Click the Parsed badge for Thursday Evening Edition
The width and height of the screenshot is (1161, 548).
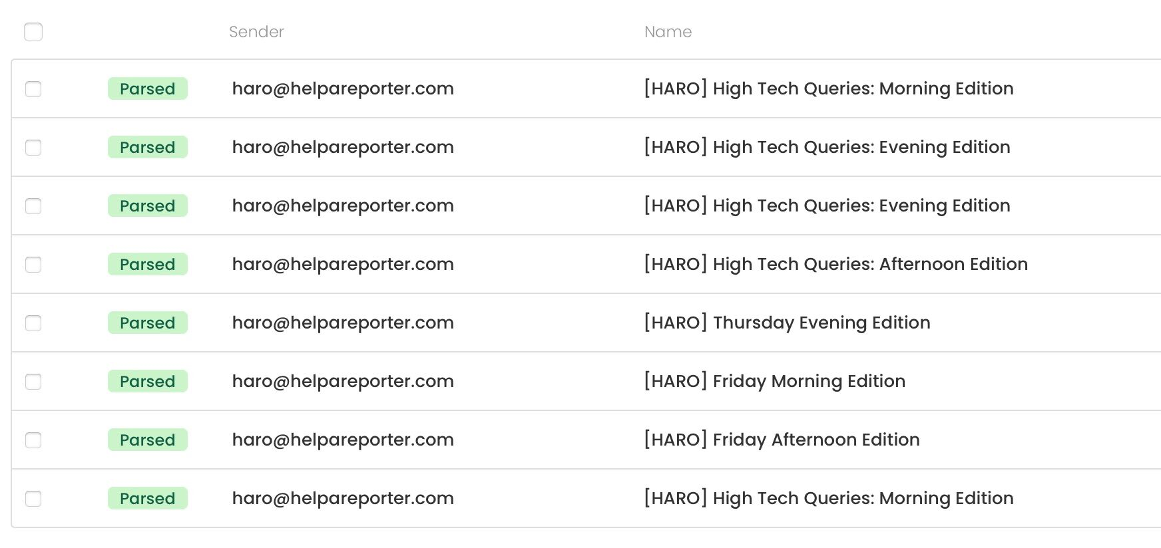click(148, 323)
